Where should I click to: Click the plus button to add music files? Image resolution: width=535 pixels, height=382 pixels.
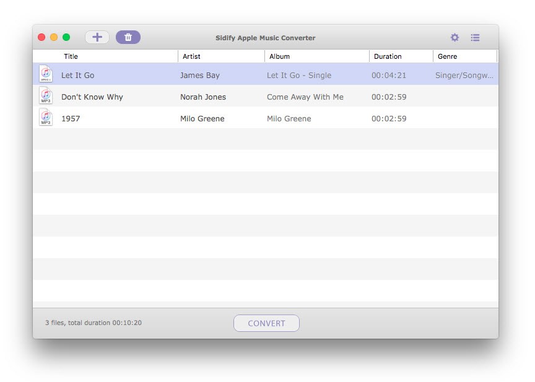pos(97,37)
